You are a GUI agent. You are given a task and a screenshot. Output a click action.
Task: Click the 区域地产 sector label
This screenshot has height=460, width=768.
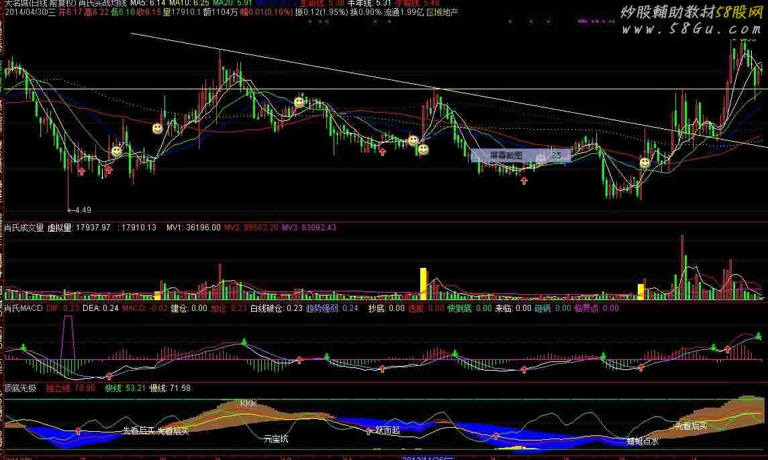[442, 12]
